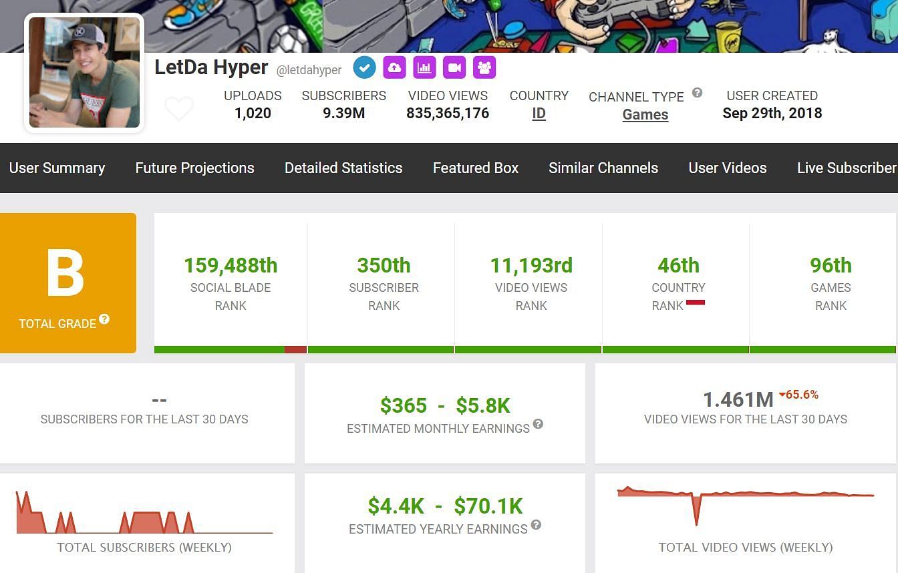898x573 pixels.
Task: View the Similar Channels tab
Action: click(603, 168)
